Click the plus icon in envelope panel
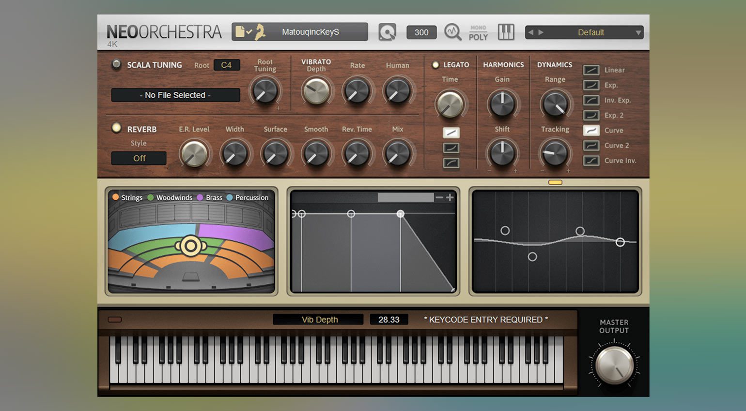 pos(450,197)
